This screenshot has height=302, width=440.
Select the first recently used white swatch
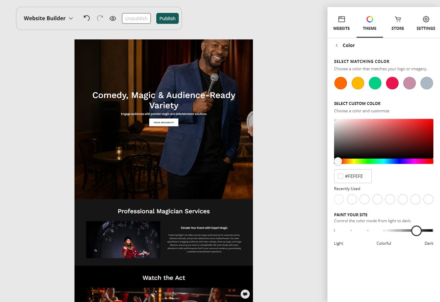tap(339, 199)
